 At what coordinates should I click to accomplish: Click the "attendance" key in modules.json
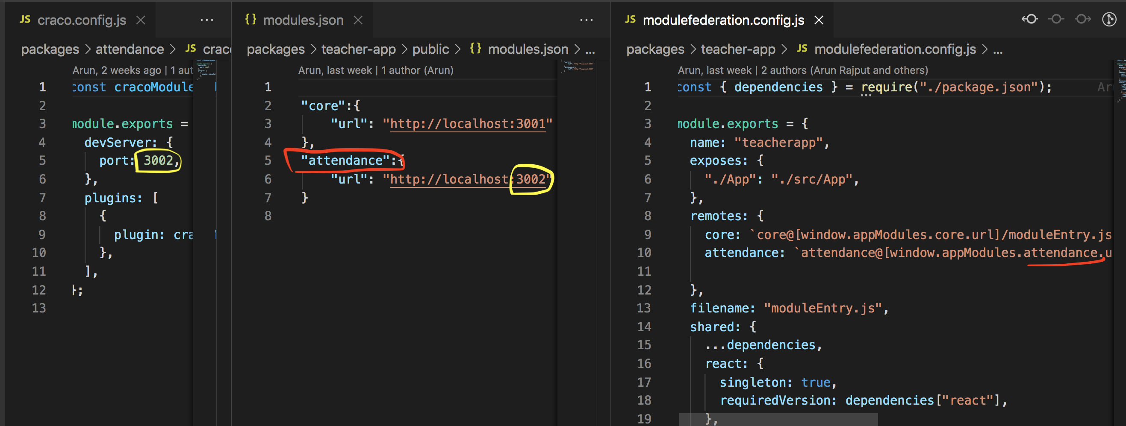tap(345, 160)
